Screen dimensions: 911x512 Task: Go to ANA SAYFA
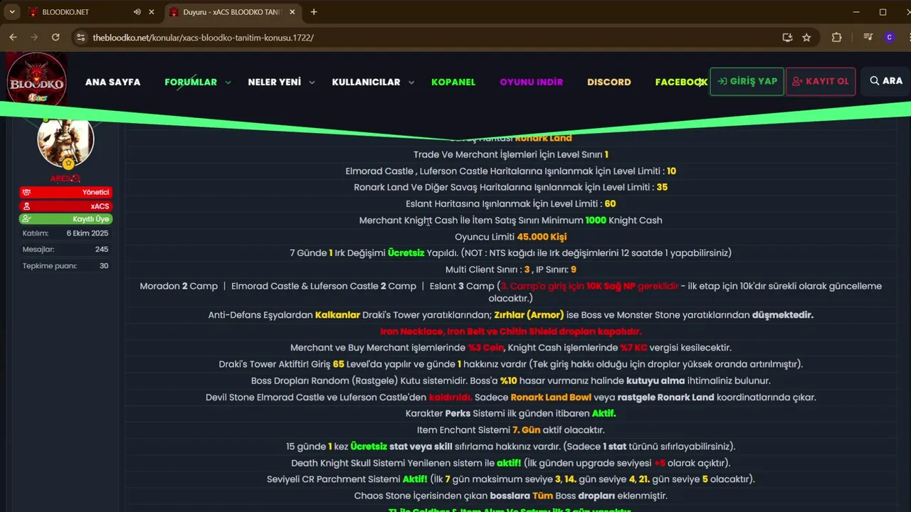pos(112,82)
